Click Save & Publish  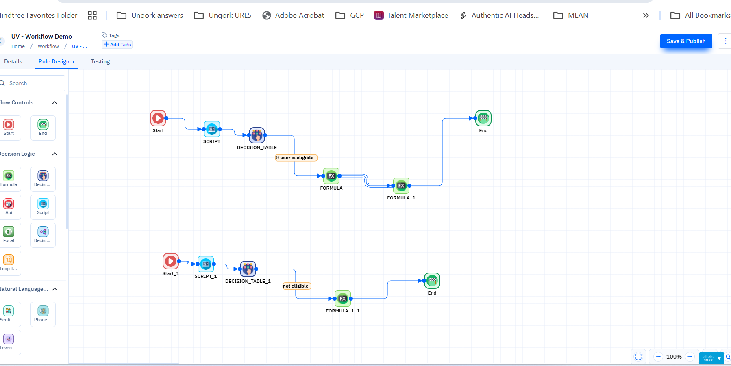686,41
